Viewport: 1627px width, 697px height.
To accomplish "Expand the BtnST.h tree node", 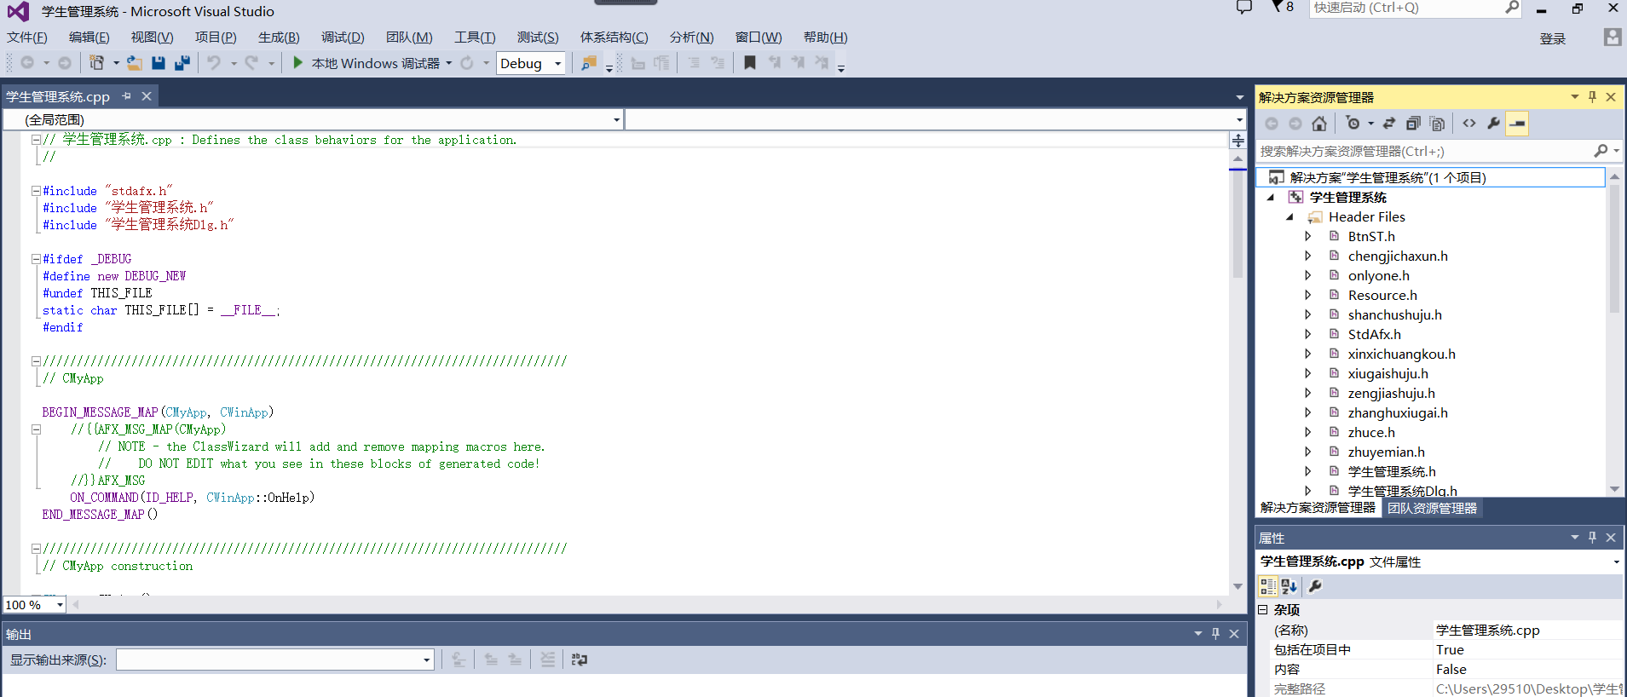I will click(1308, 237).
